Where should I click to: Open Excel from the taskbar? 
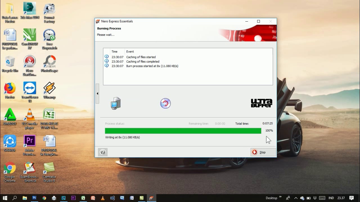tap(83, 198)
